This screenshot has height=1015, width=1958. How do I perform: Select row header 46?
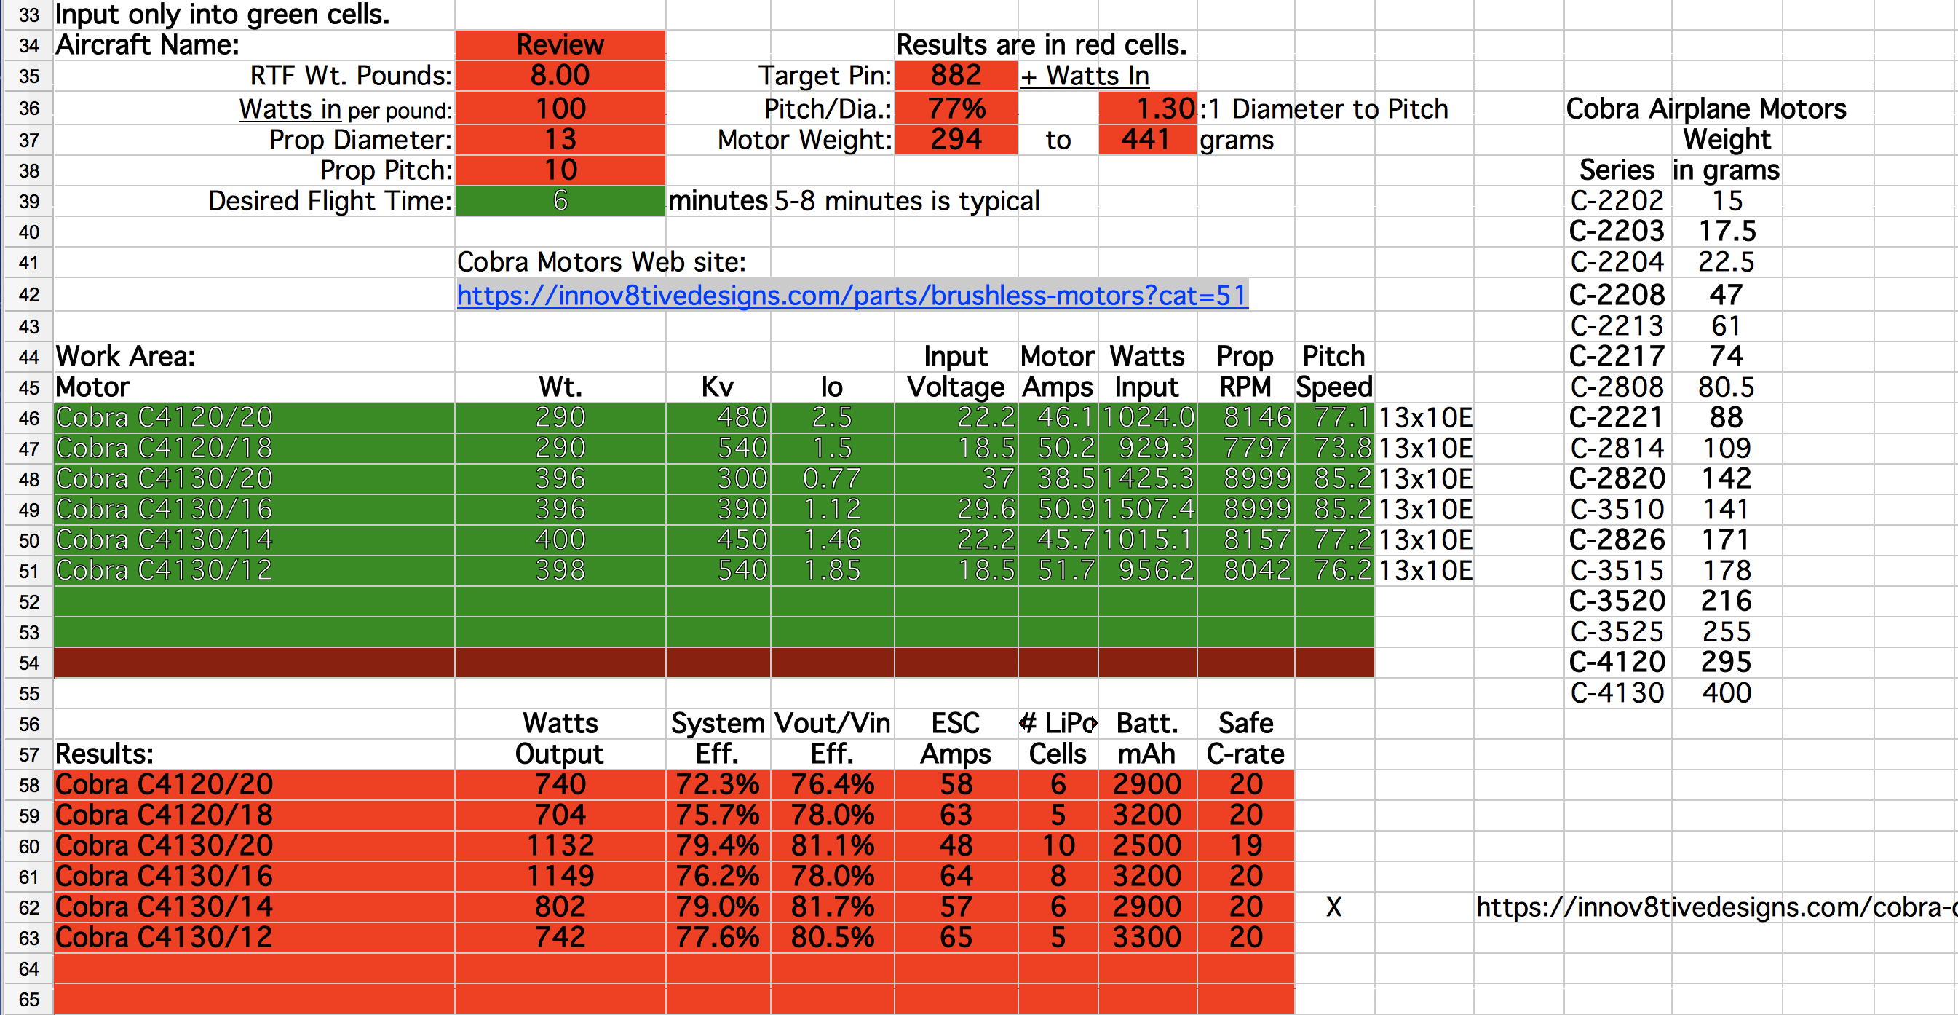pos(28,417)
